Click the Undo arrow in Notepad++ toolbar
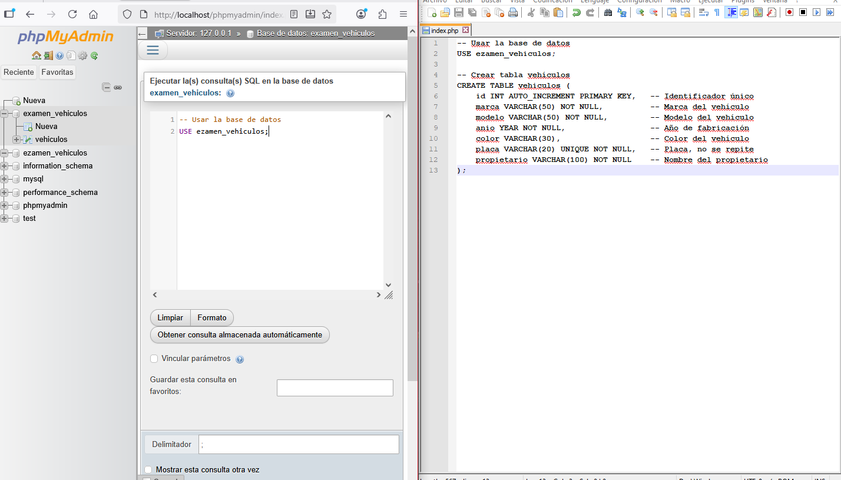The height and width of the screenshot is (480, 841). tap(576, 12)
